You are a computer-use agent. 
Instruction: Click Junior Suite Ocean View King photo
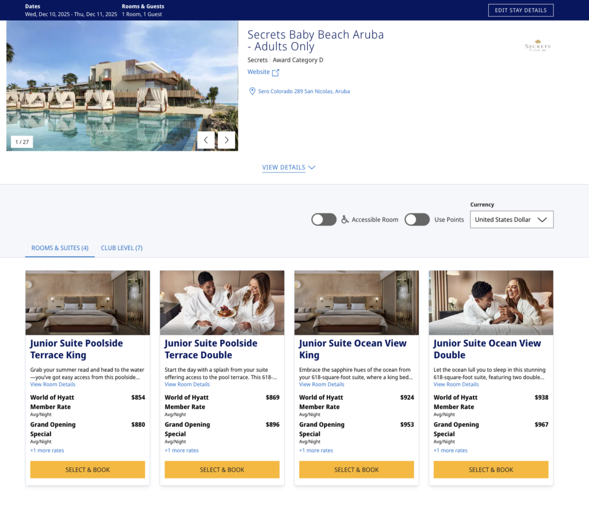[357, 303]
